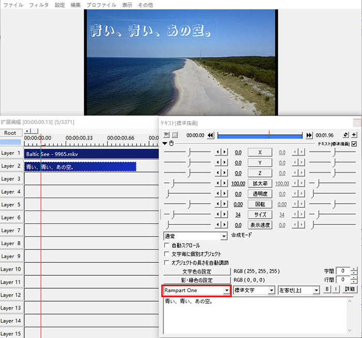Click 文字色の設定 button
The width and height of the screenshot is (362, 338).
[x=197, y=271]
